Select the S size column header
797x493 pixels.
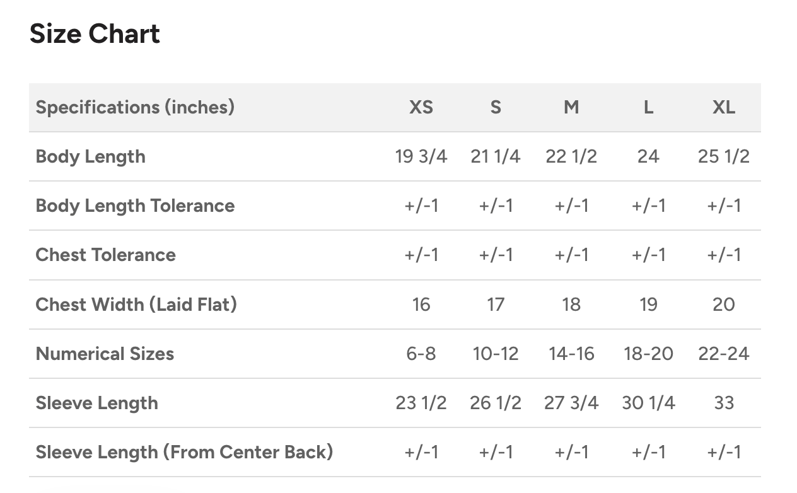[496, 107]
